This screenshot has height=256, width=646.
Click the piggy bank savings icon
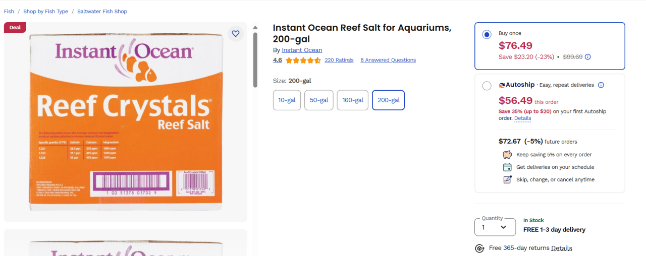click(507, 155)
